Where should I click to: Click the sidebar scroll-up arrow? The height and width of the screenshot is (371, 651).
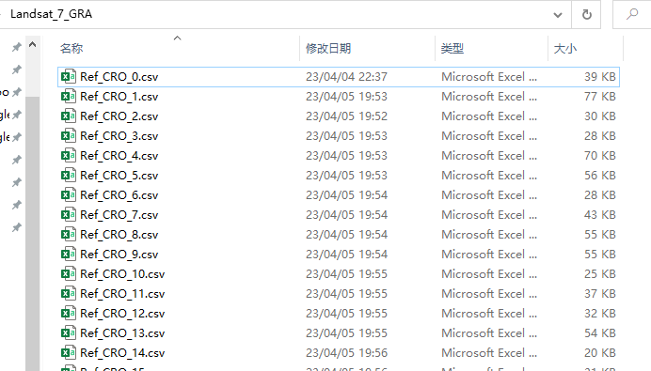[32, 45]
